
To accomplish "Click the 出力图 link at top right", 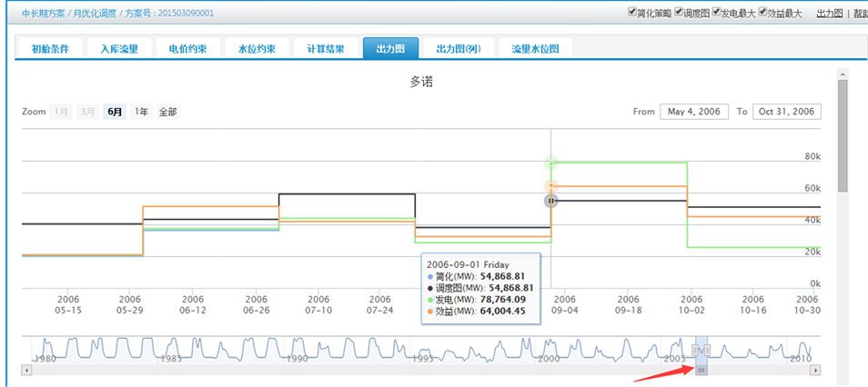I will (828, 14).
